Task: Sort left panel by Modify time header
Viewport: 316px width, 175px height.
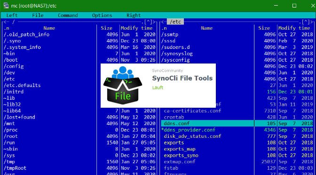Action: coord(136,28)
